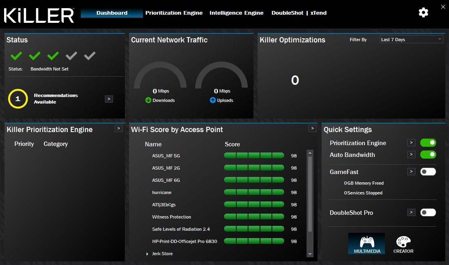Select the ASUS_MF 2G access point
This screenshot has height=265, width=449.
click(x=166, y=168)
